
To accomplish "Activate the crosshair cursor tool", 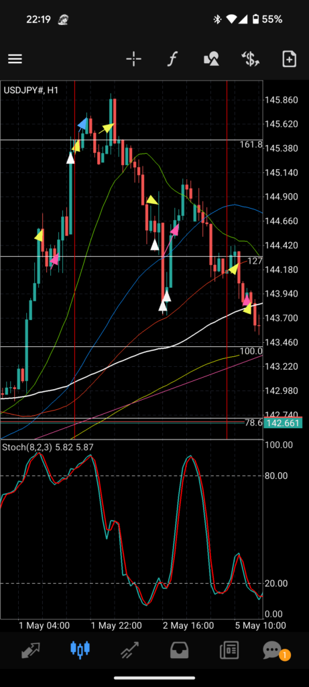I will pyautogui.click(x=133, y=59).
